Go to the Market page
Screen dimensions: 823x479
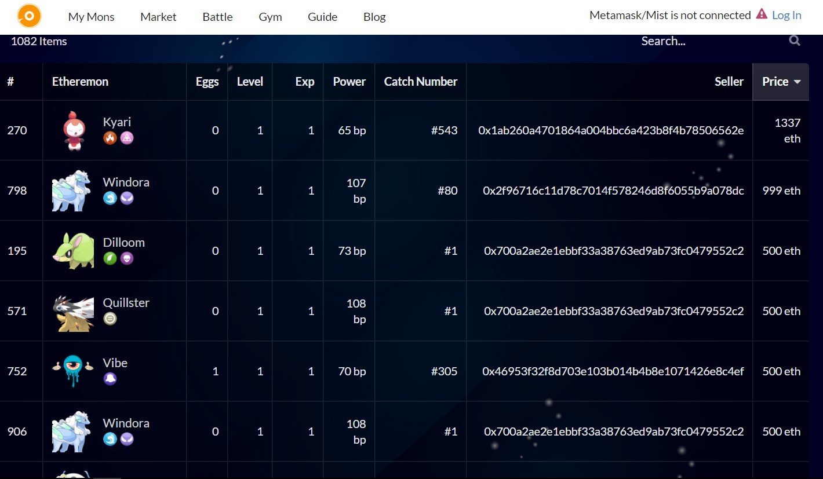point(158,17)
